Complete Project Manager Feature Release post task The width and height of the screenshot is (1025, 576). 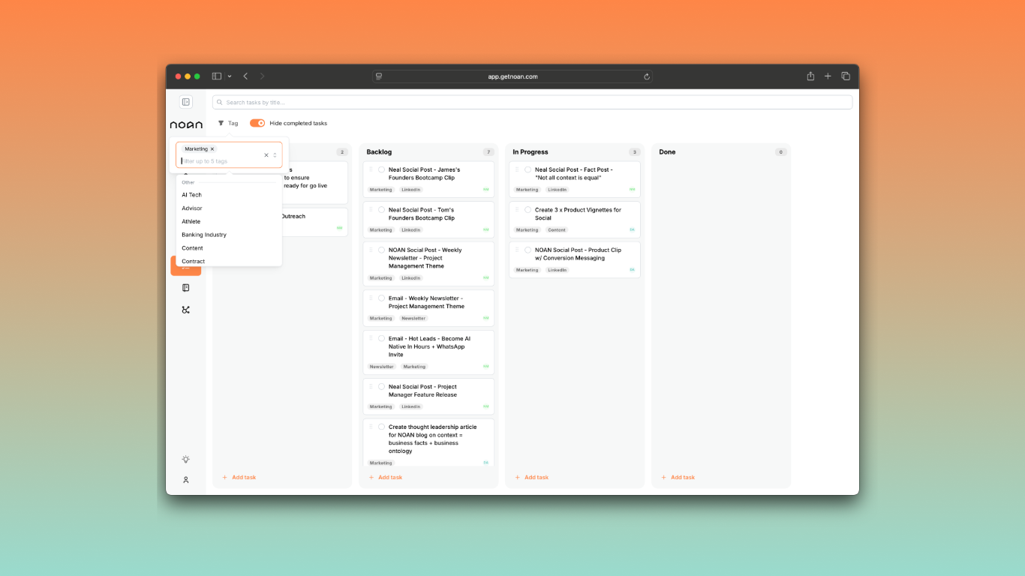[381, 386]
